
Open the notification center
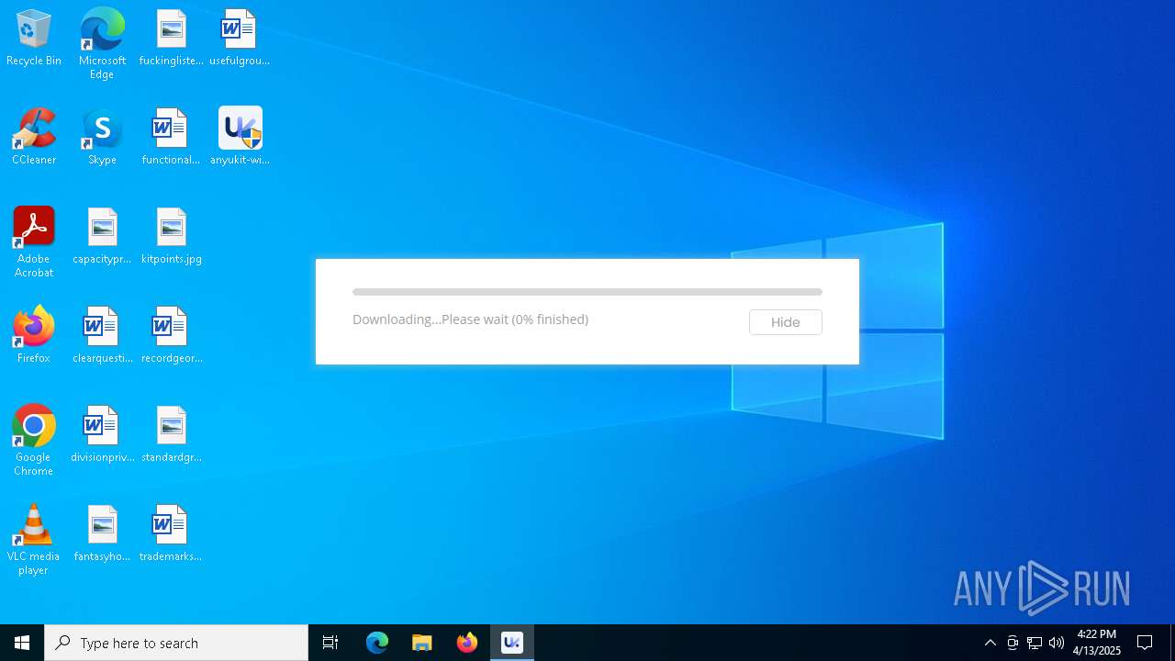[x=1145, y=643]
